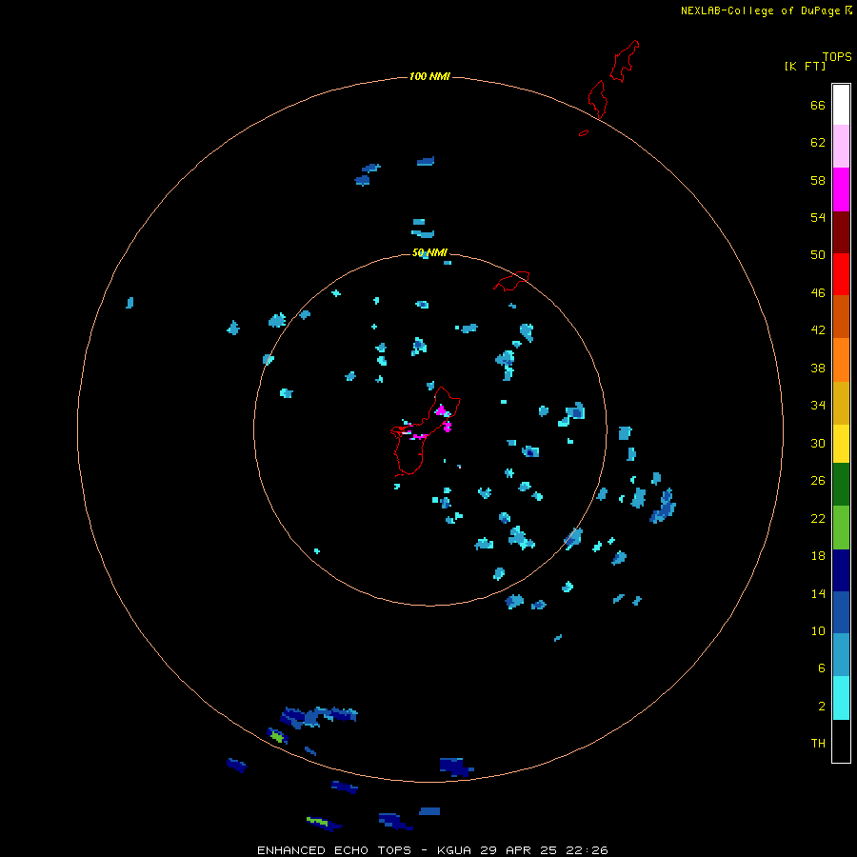The height and width of the screenshot is (857, 857).
Task: Click the '34' legend value
Action: click(x=818, y=406)
